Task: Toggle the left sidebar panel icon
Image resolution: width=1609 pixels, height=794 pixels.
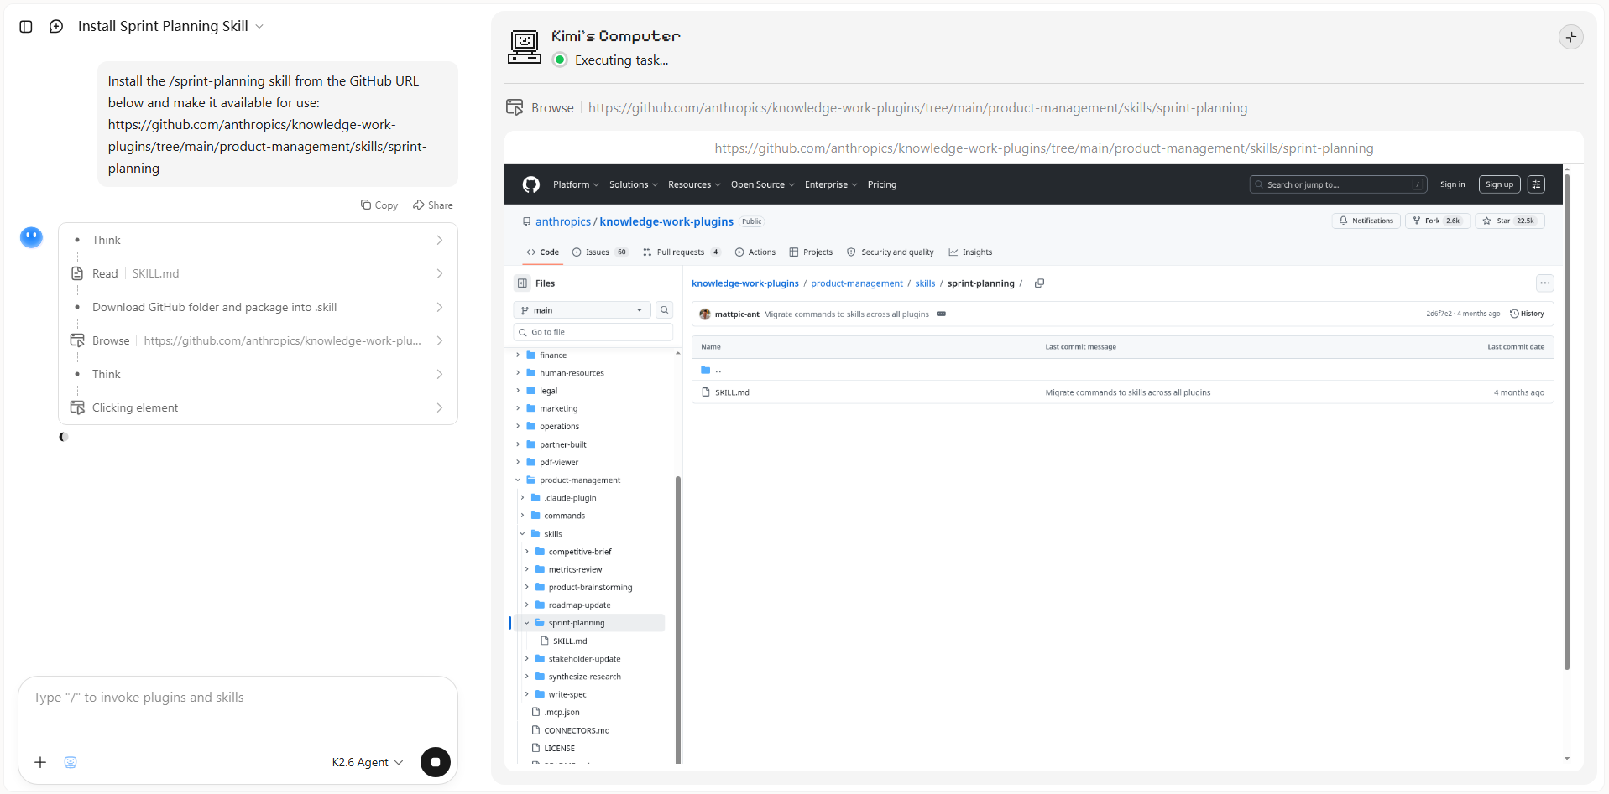Action: [26, 27]
